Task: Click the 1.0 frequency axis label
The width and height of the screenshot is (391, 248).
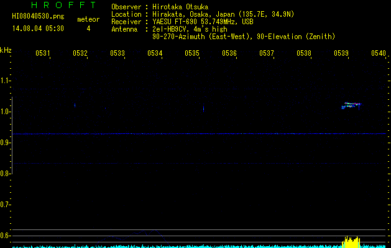Action: (x=5, y=112)
